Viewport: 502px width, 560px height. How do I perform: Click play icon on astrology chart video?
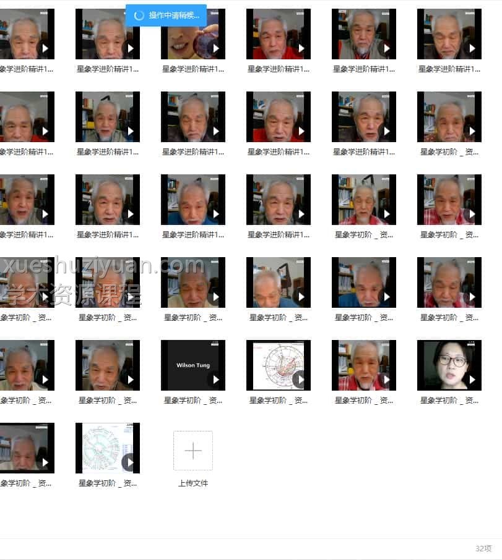pos(301,380)
